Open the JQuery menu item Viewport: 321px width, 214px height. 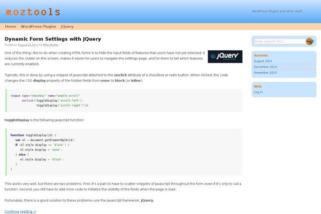coord(67,26)
